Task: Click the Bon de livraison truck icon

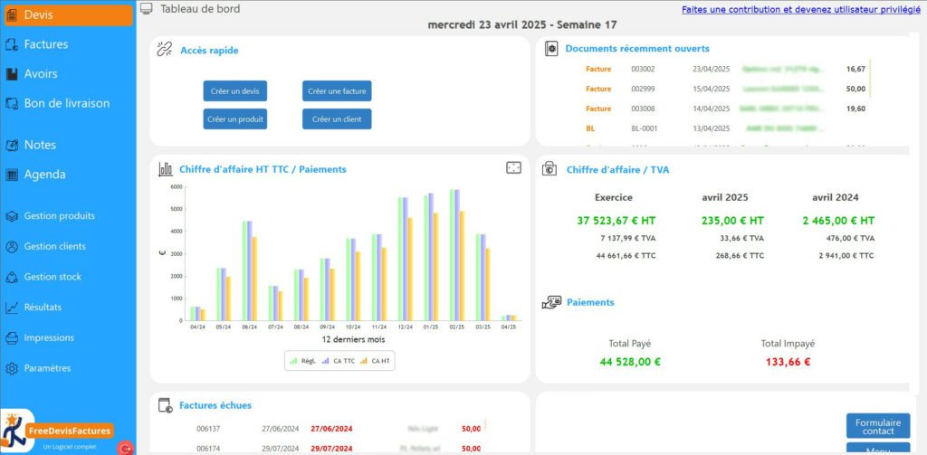Action: pyautogui.click(x=12, y=104)
